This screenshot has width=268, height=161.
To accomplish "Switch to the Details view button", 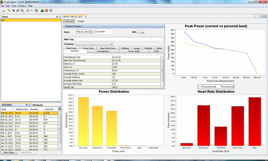I will (x=81, y=21).
